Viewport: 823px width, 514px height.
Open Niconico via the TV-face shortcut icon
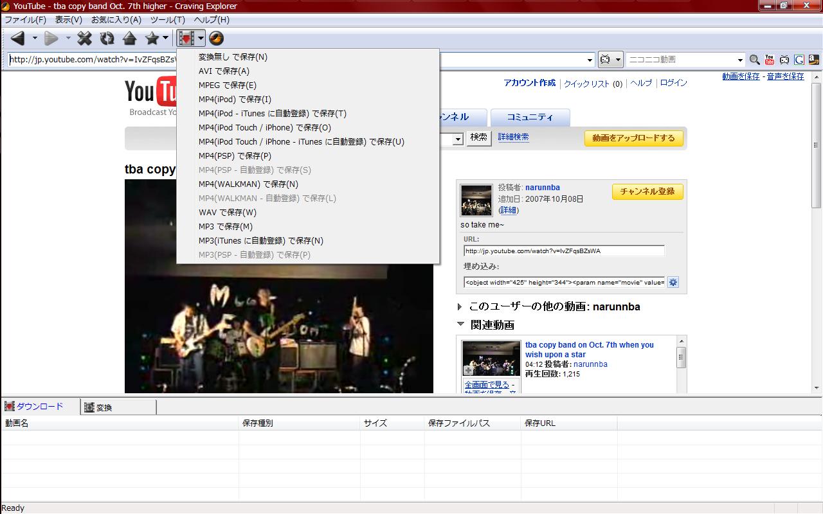coord(784,60)
